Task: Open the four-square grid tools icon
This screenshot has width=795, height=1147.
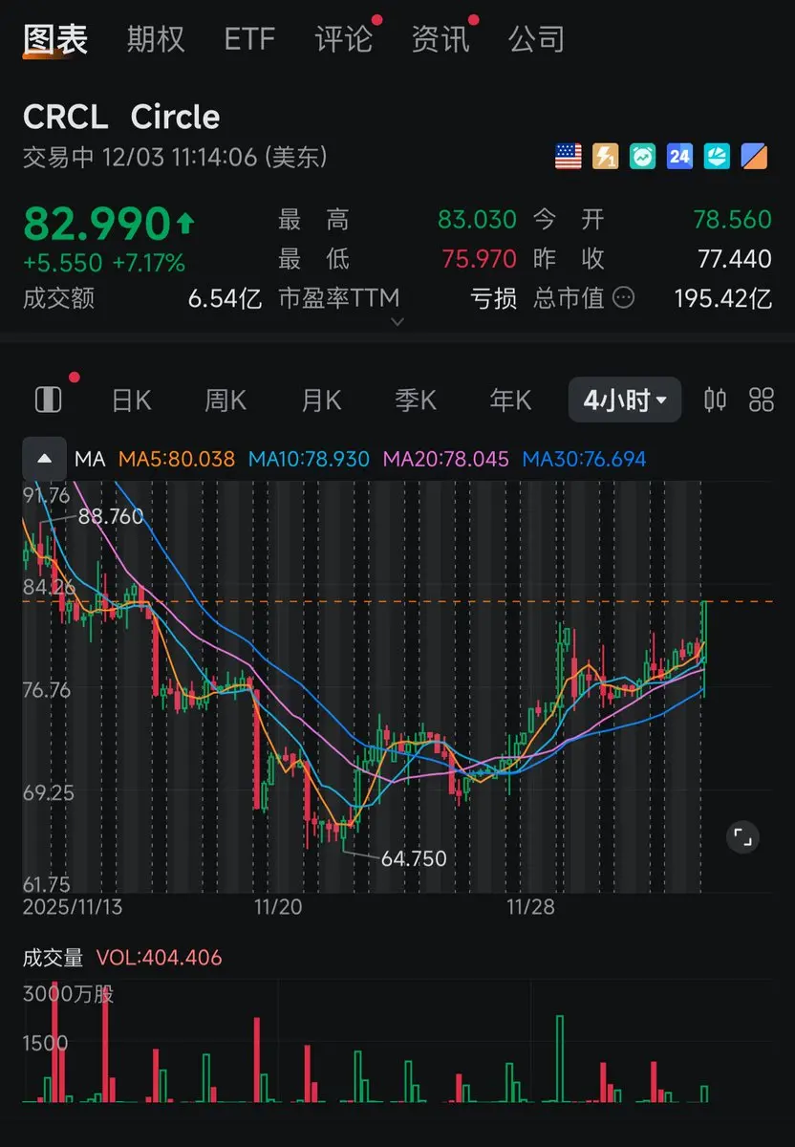Action: (x=762, y=400)
